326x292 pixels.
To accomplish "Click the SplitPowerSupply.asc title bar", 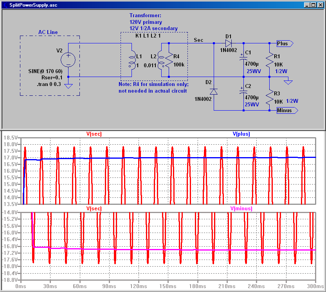I will pyautogui.click(x=163, y=5).
